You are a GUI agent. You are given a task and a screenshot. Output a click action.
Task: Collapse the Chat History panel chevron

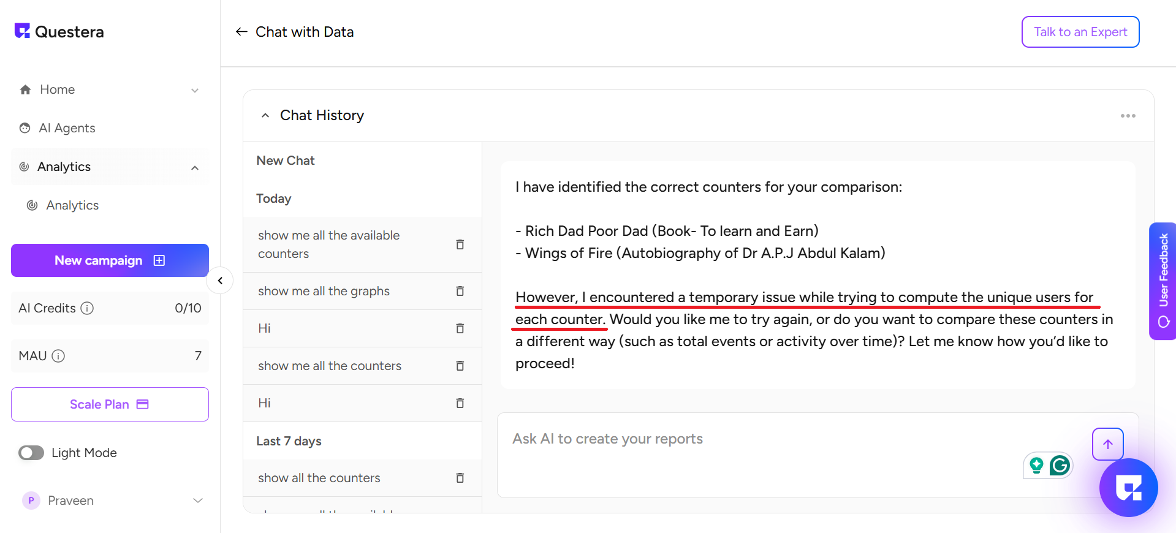[x=265, y=116]
